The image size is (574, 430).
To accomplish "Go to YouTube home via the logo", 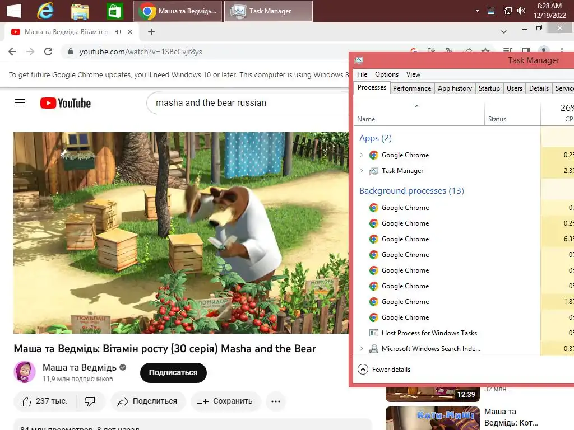I will click(66, 103).
